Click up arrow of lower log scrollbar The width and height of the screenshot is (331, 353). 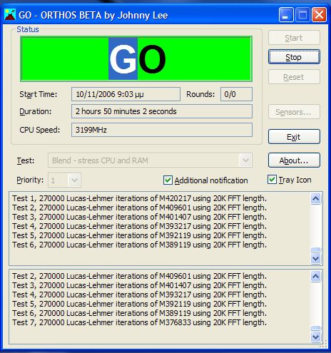pos(316,276)
